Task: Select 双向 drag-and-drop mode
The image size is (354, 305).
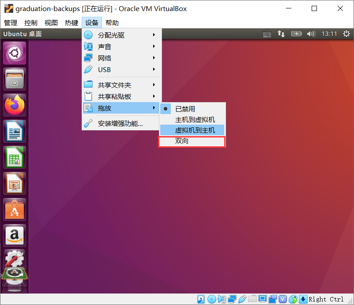Action: [192, 141]
